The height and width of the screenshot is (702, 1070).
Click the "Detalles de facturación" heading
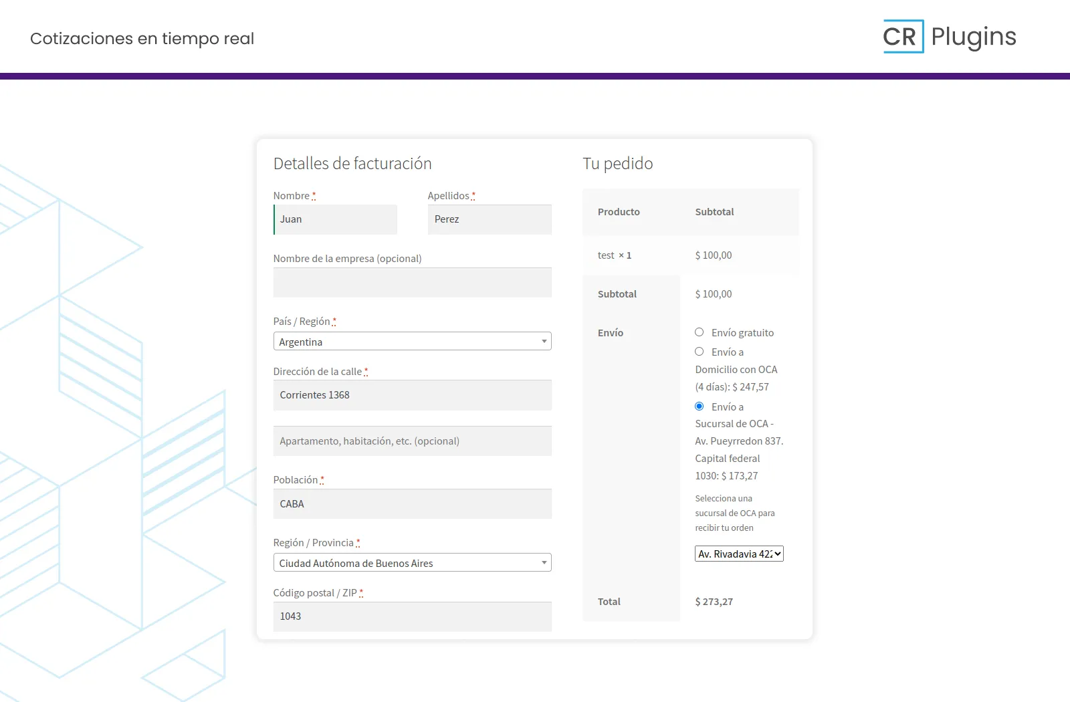(x=352, y=164)
